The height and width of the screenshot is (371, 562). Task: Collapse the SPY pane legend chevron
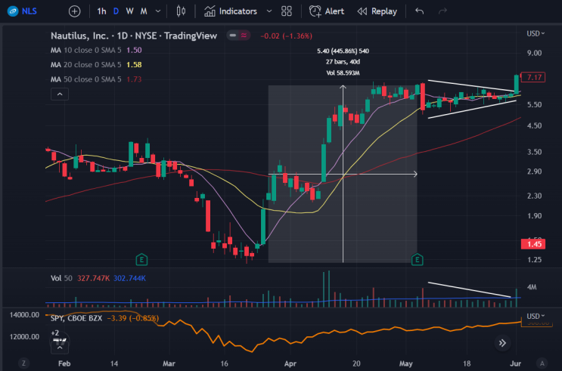[60, 348]
